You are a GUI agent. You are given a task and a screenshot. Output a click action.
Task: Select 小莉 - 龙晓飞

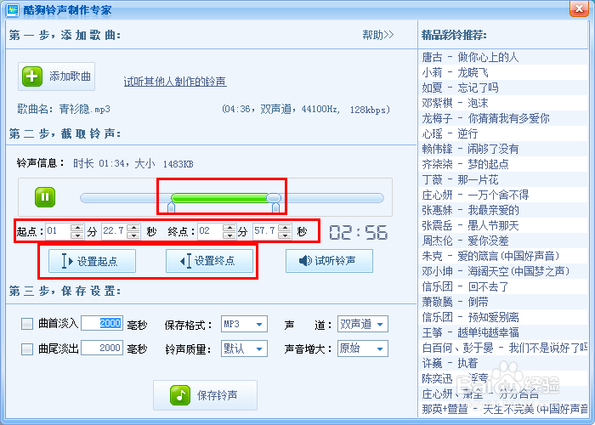pyautogui.click(x=503, y=72)
